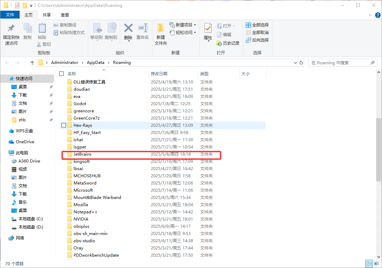The height and width of the screenshot is (268, 382).
Task: Click the Refresh button next to address bar
Action: (301, 63)
